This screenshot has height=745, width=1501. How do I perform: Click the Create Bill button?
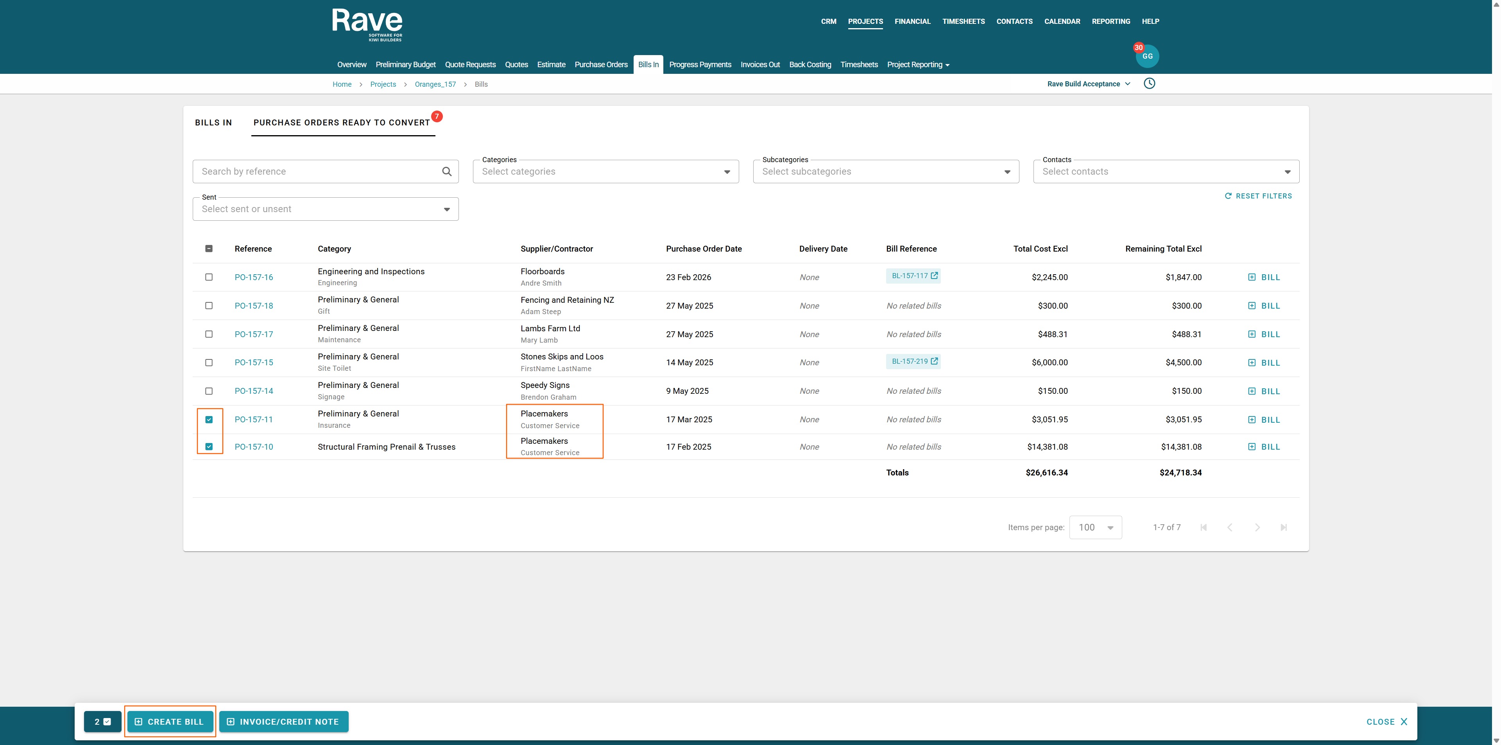[170, 722]
